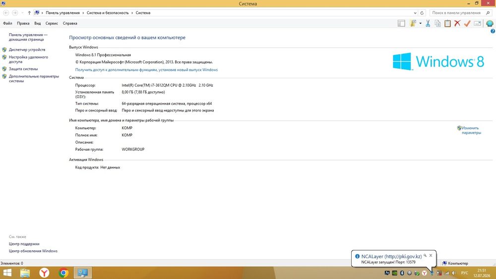
Task: Click the Control Panel taskbar button
Action: (83, 273)
